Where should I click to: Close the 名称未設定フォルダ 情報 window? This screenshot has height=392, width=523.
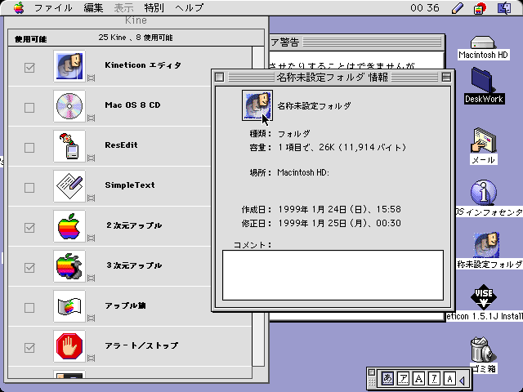click(x=220, y=77)
